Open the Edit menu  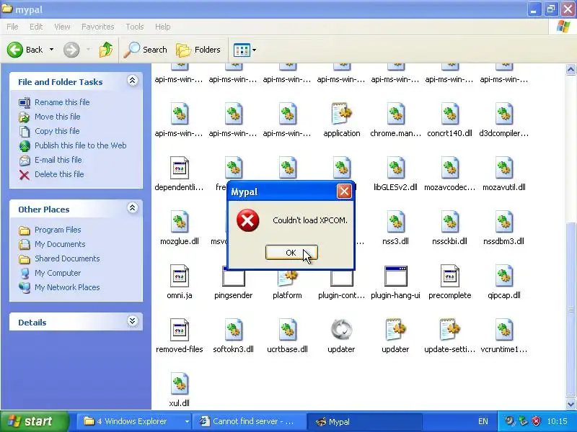[36, 27]
